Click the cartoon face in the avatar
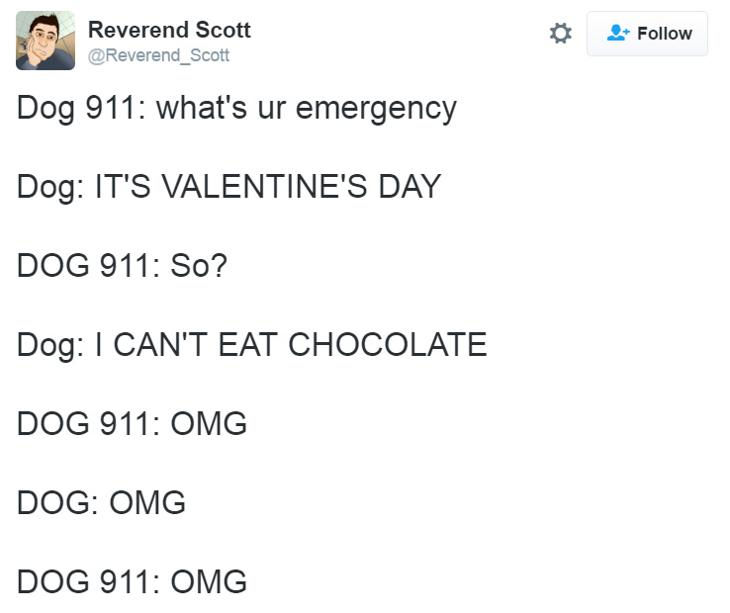The height and width of the screenshot is (613, 730). click(x=45, y=38)
